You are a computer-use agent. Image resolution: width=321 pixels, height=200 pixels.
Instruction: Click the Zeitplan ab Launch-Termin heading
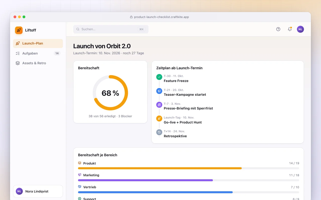[179, 68]
